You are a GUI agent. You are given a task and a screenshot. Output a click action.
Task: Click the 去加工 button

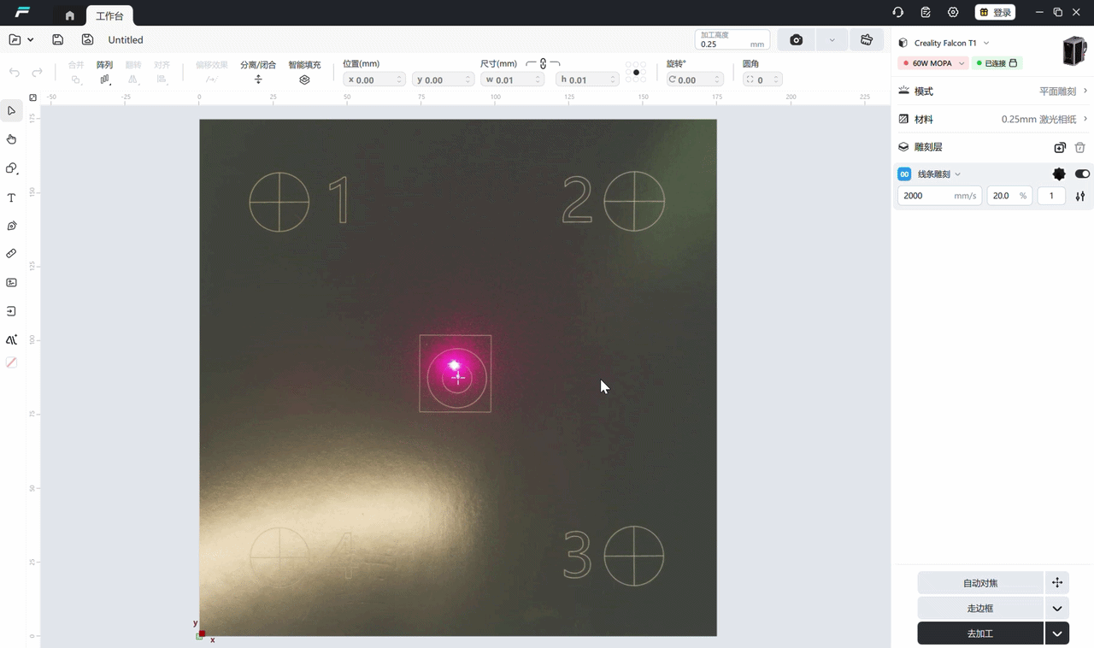tap(980, 633)
